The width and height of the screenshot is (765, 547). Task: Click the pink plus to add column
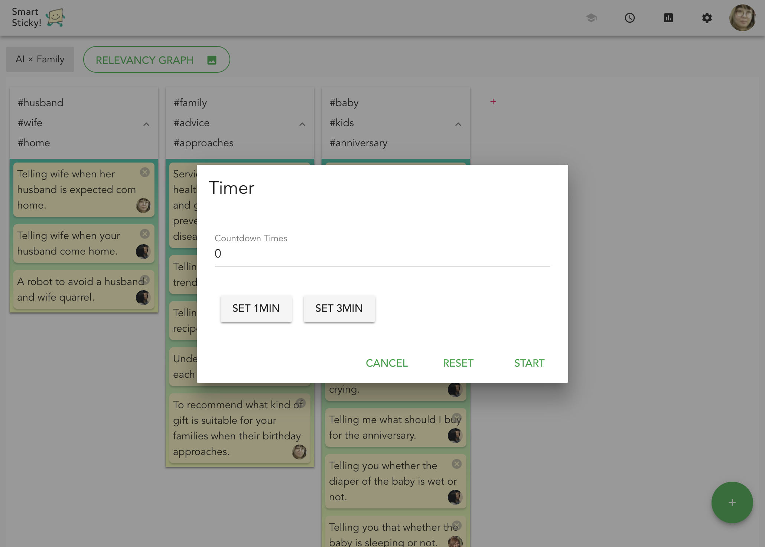(x=493, y=102)
